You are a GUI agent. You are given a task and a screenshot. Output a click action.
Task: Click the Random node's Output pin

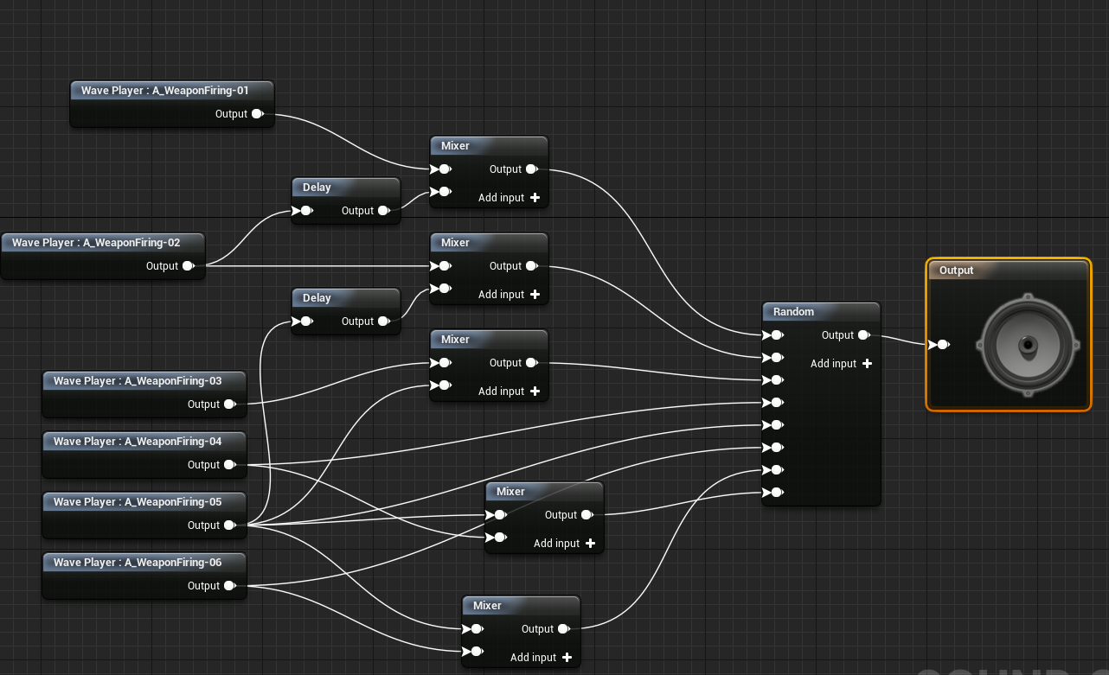[863, 335]
